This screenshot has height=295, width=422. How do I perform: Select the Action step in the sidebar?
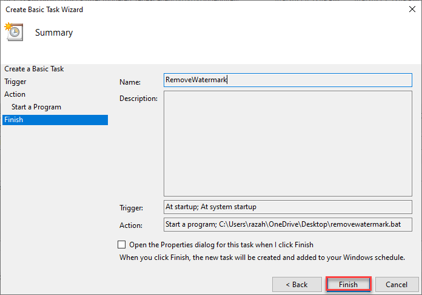15,94
